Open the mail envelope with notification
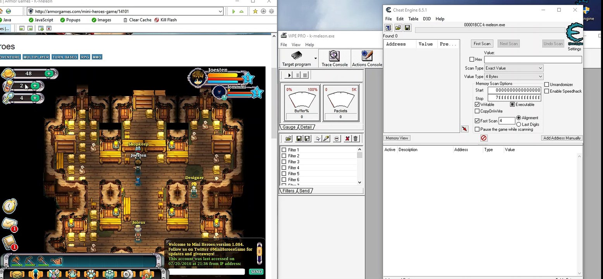The image size is (603, 279). click(9, 224)
